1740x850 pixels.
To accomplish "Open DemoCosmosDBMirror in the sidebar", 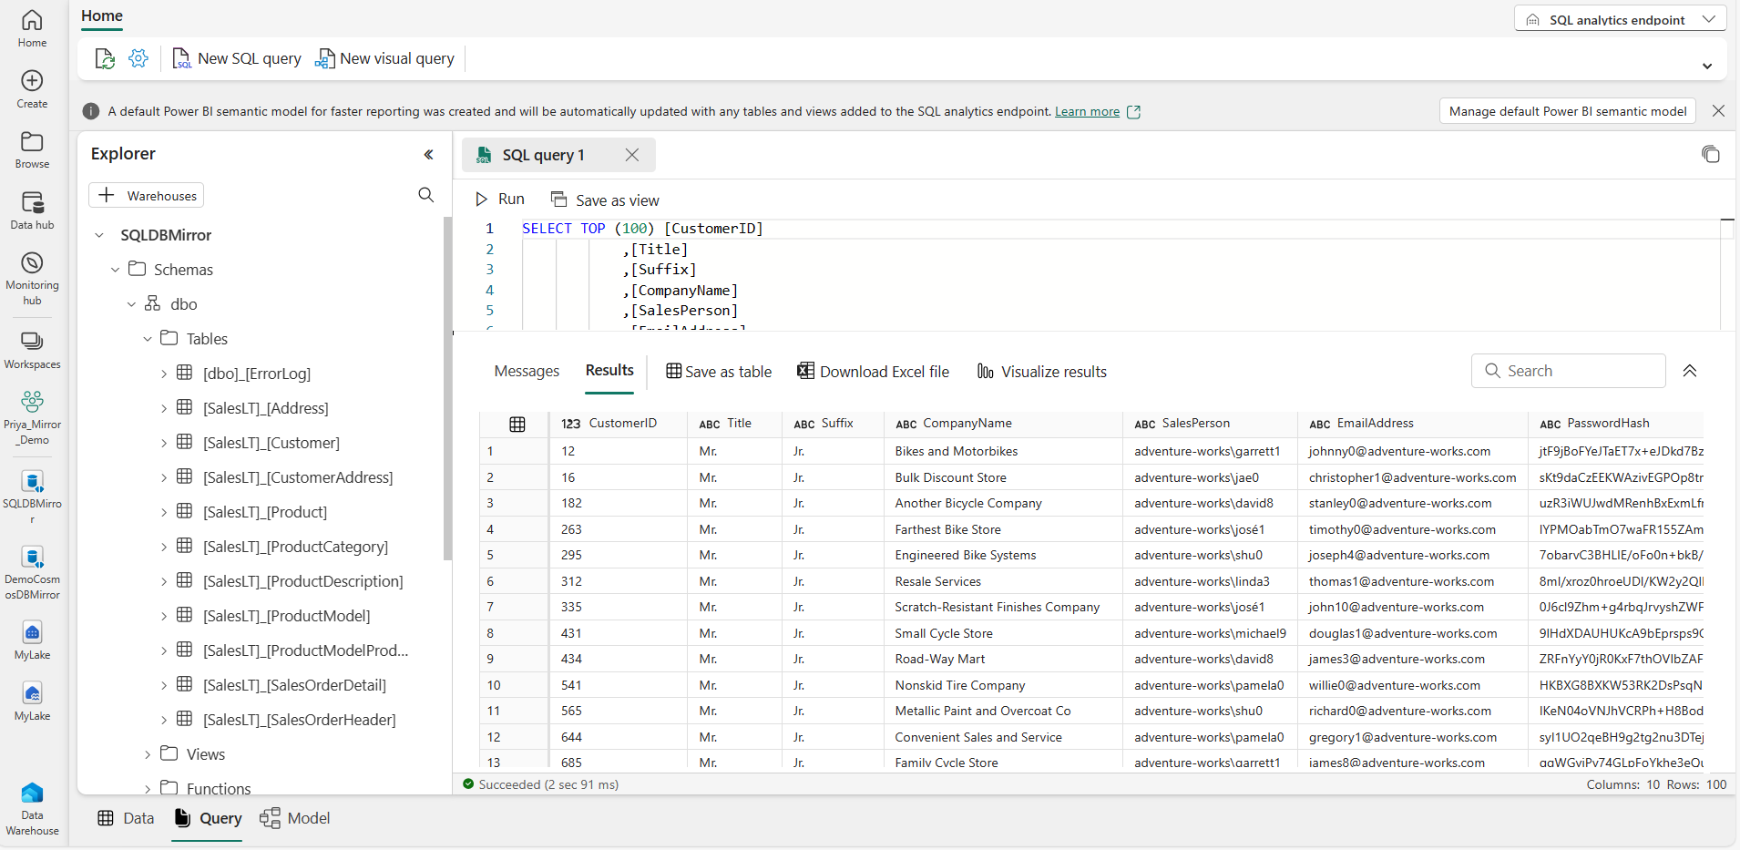I will tap(32, 573).
